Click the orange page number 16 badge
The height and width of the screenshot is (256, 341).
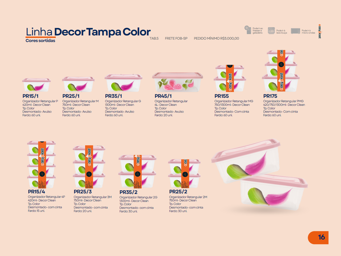tap(318, 237)
